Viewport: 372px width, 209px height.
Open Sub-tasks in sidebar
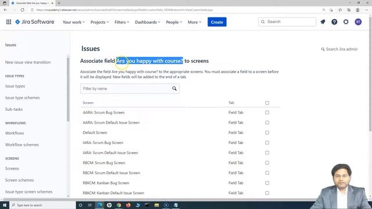[x=14, y=110]
